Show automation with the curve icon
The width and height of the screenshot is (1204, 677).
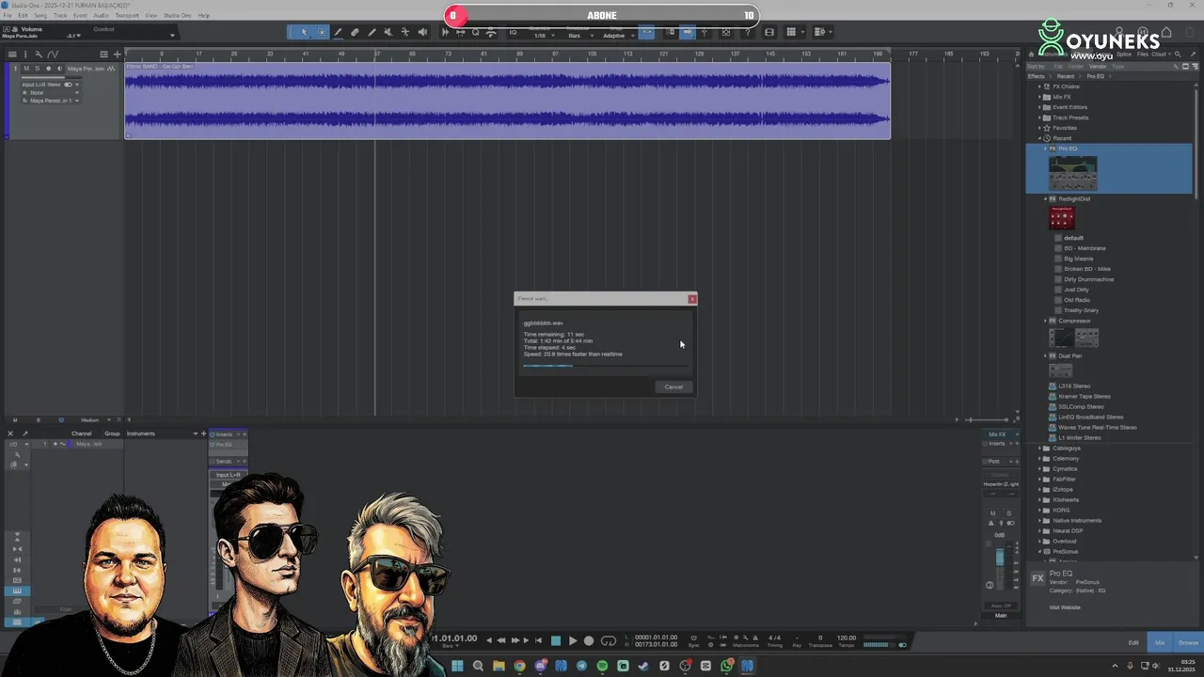click(53, 55)
